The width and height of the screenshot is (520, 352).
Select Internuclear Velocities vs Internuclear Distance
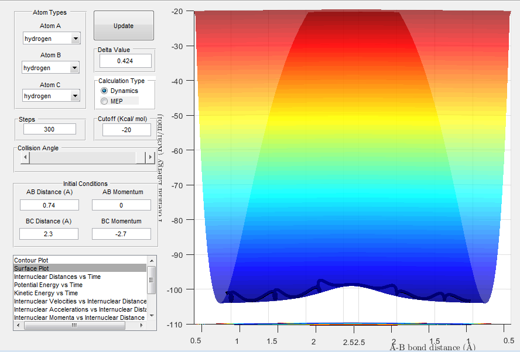[x=80, y=301]
